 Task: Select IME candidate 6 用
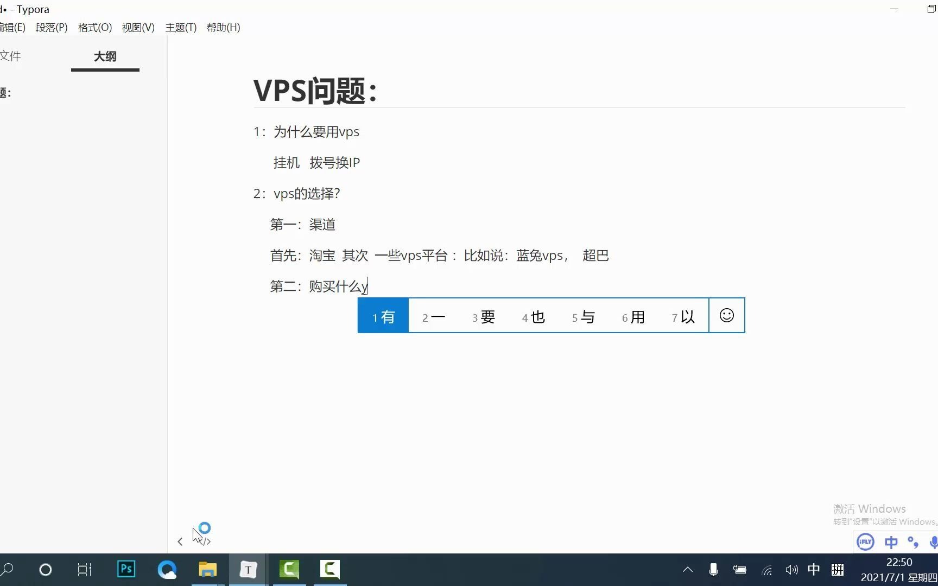pyautogui.click(x=633, y=316)
